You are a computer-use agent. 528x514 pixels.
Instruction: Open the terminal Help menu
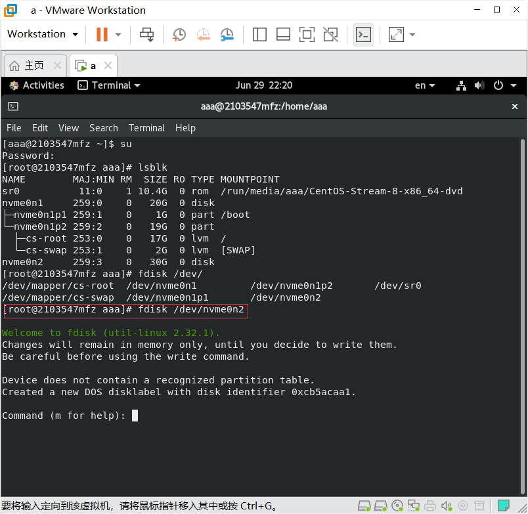coord(185,128)
